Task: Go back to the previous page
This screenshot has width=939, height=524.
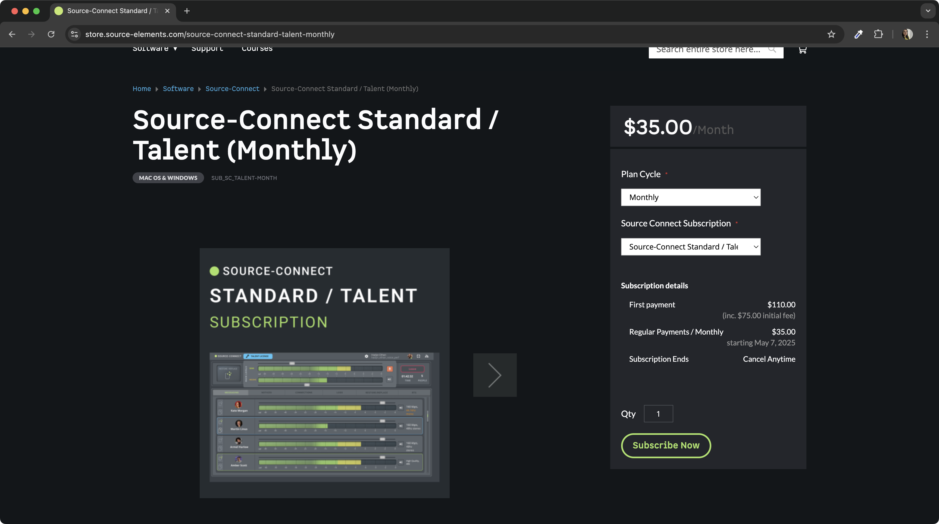Action: tap(12, 34)
